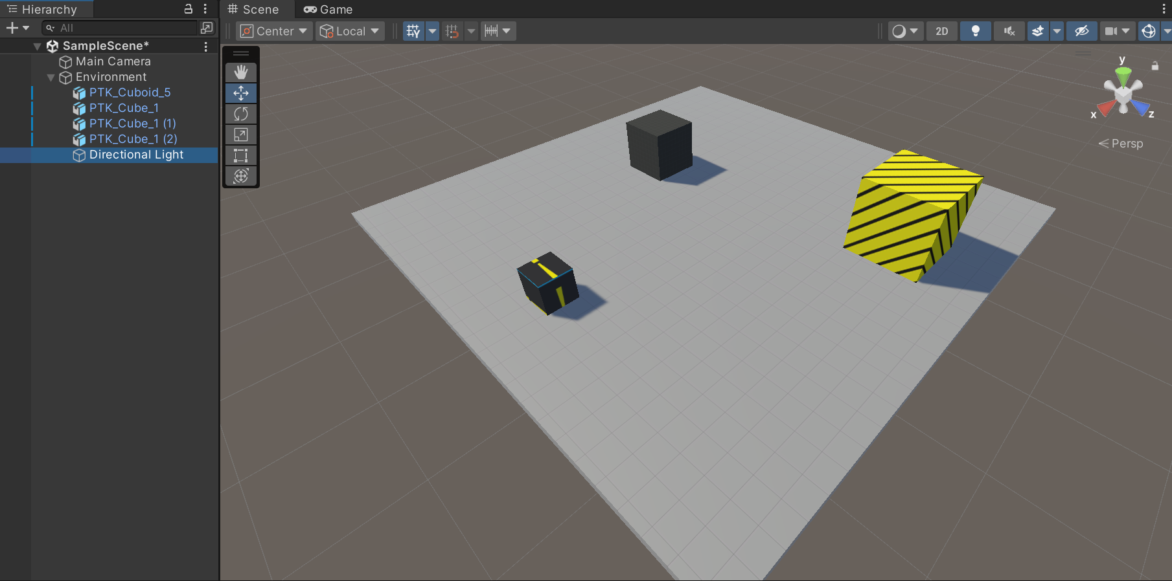Select the Rect transform tool
The height and width of the screenshot is (581, 1172).
pos(241,155)
